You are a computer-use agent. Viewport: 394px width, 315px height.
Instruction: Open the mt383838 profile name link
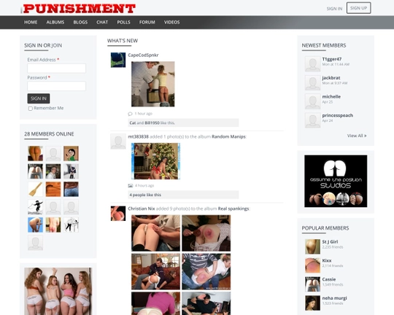[x=138, y=136]
